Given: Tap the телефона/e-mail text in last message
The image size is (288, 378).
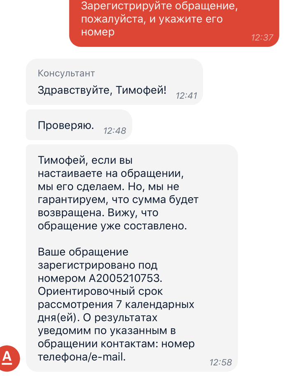Looking at the screenshot, I should coord(81,357).
